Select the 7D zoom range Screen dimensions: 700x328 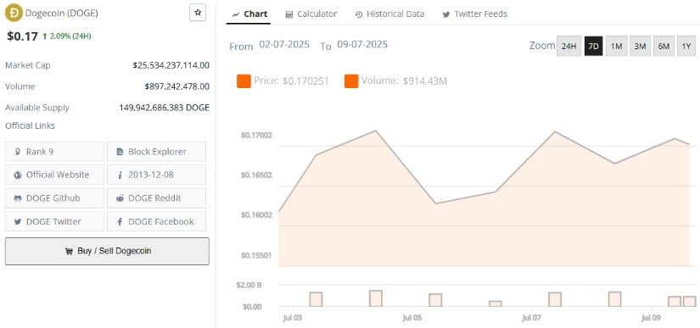pyautogui.click(x=594, y=46)
